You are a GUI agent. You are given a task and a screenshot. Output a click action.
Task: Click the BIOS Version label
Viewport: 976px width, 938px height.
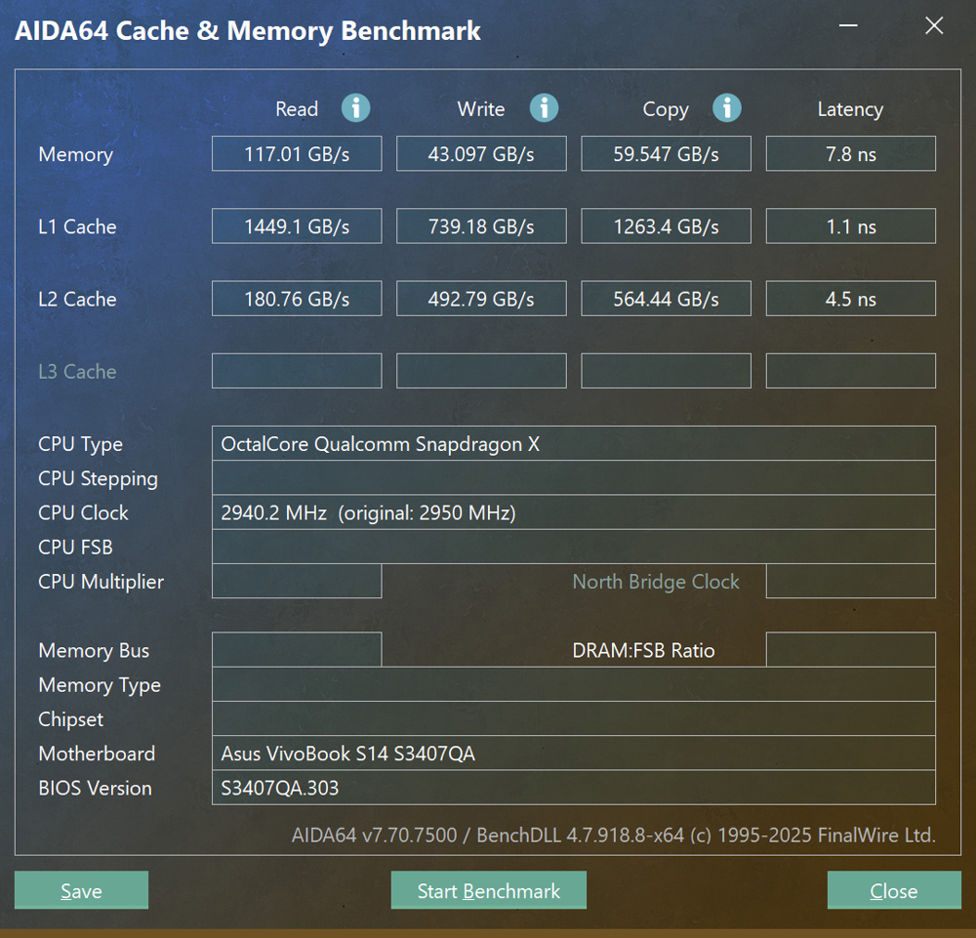point(95,788)
